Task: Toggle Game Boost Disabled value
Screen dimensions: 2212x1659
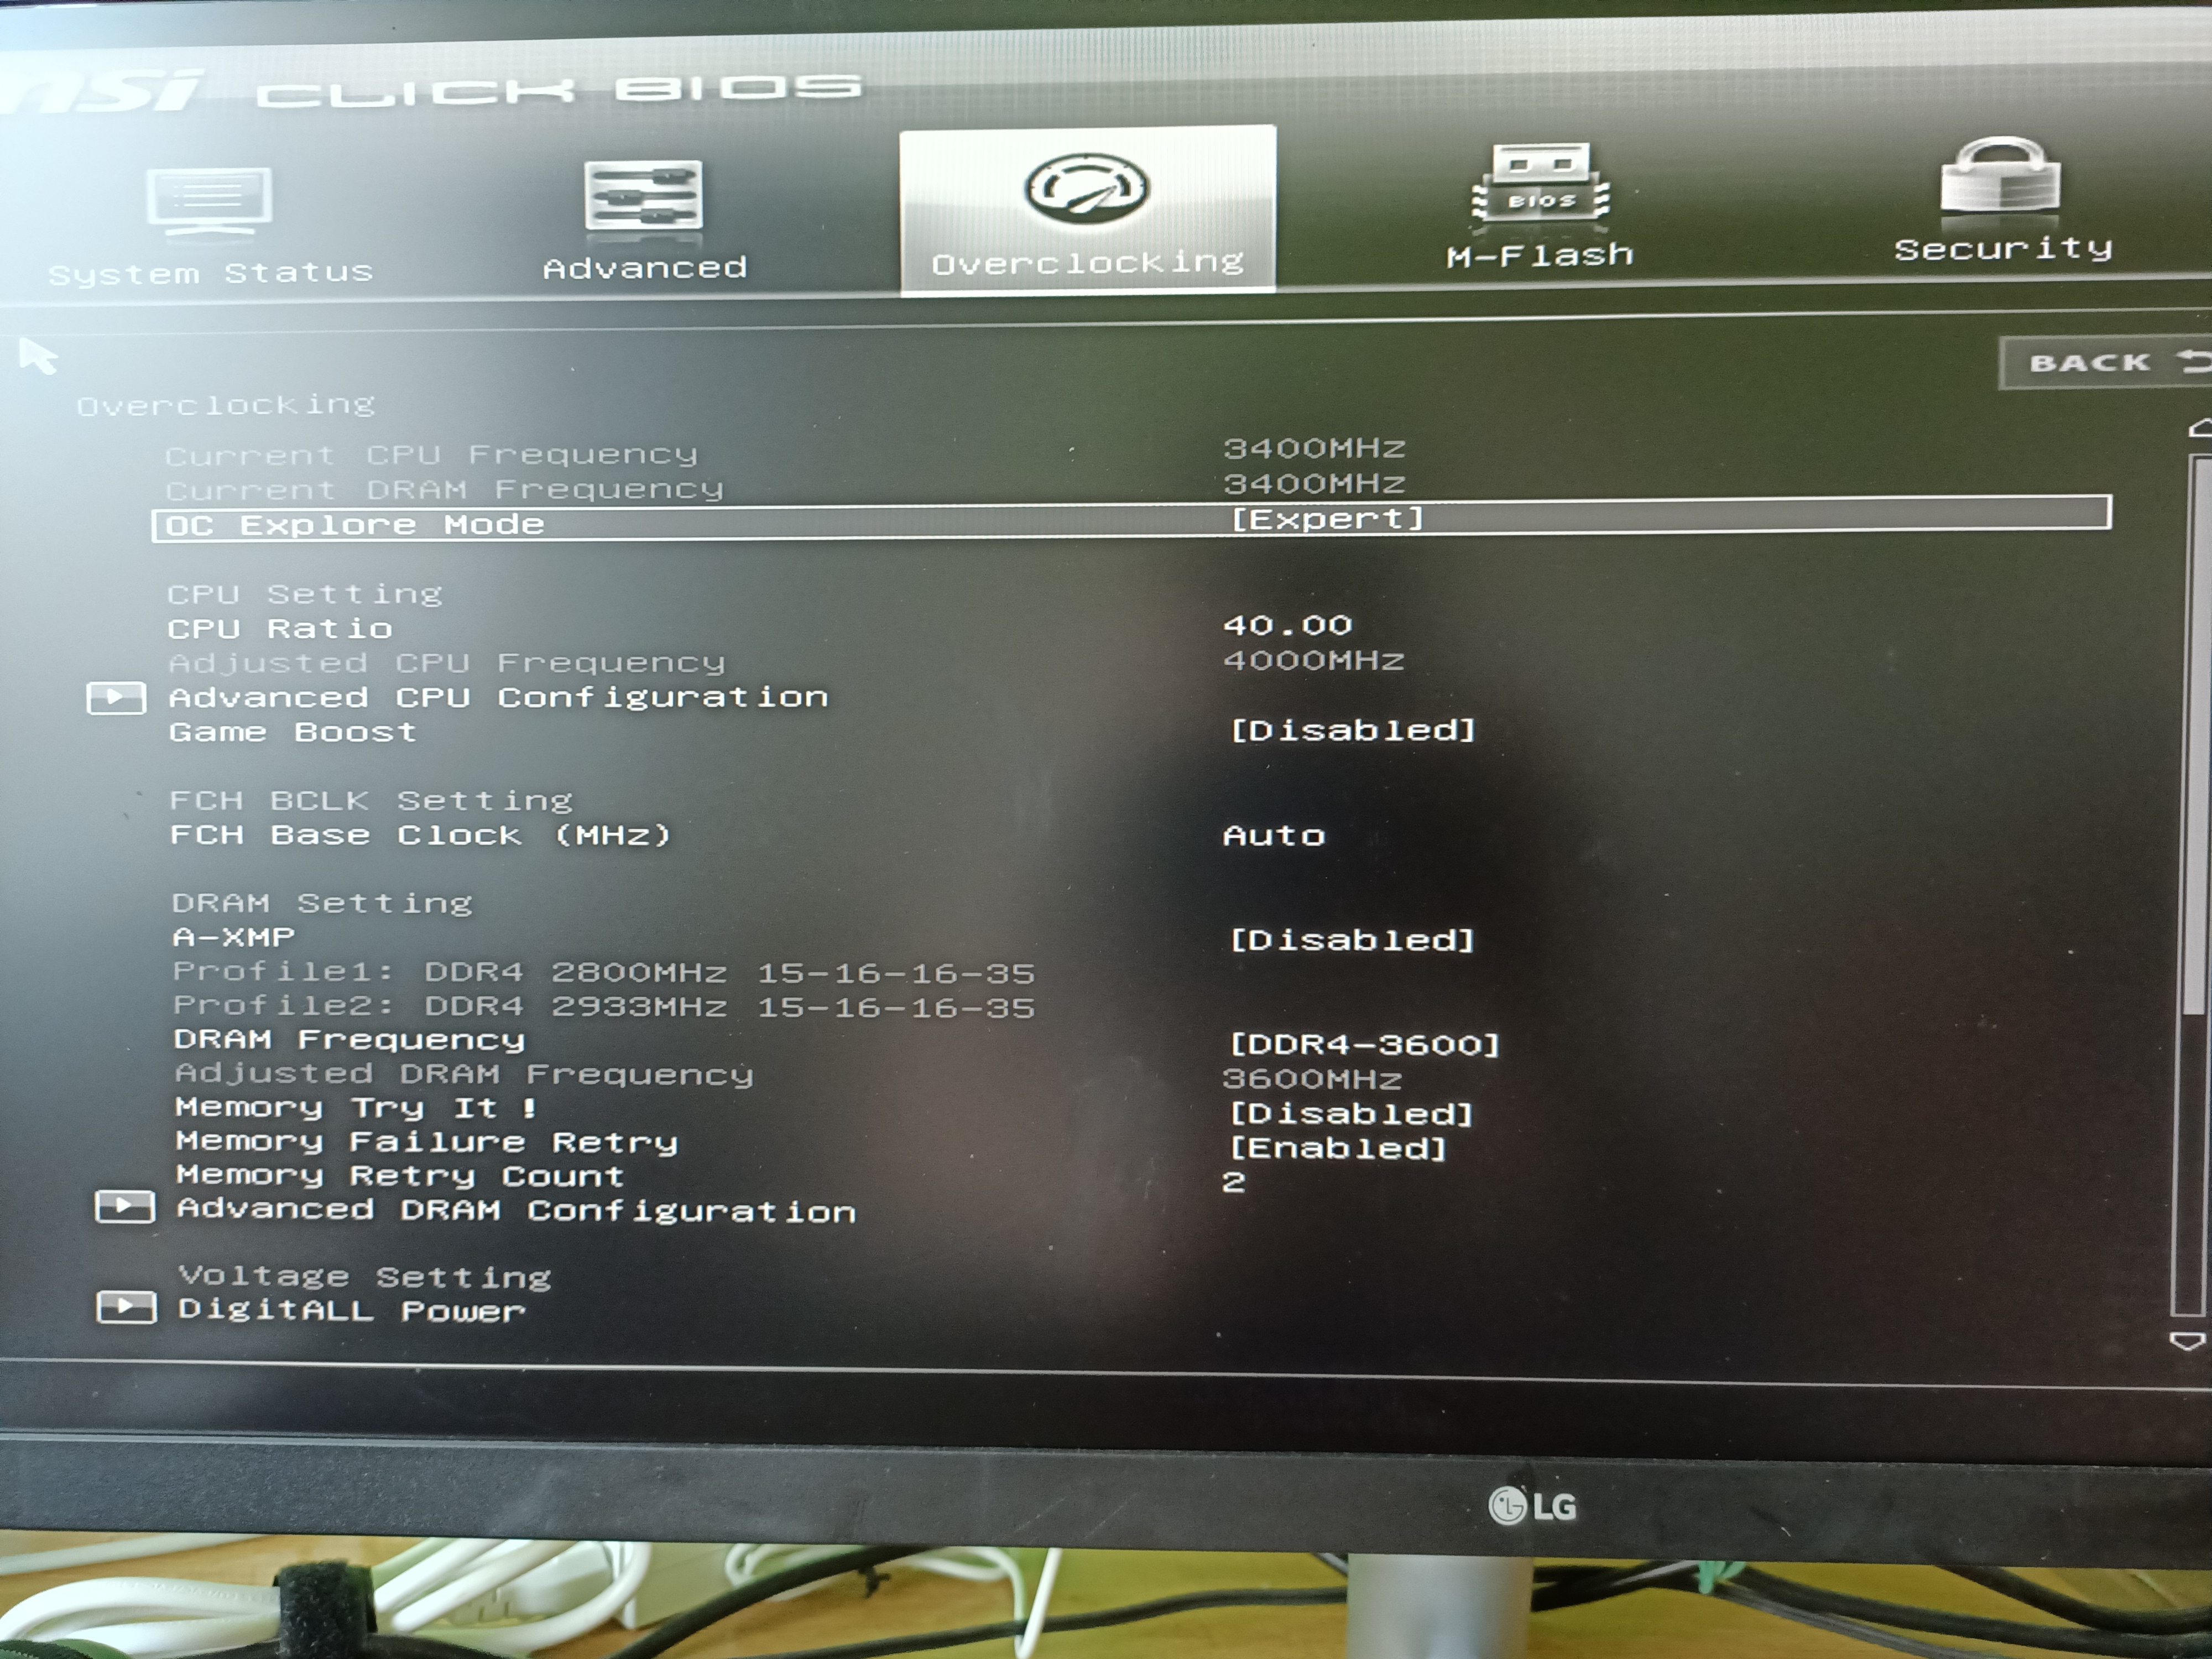Action: [1352, 730]
